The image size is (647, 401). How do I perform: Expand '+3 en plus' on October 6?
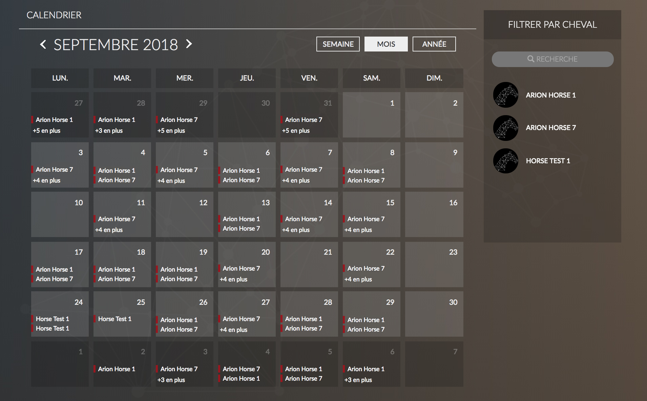[x=358, y=380]
